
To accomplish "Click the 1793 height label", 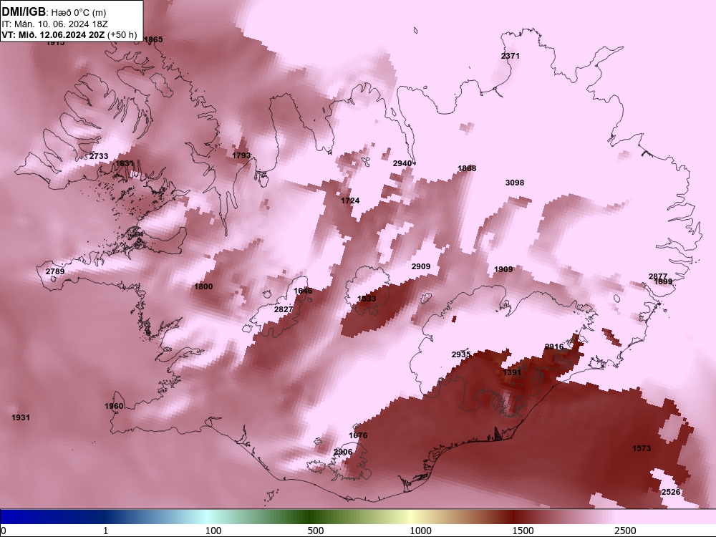I will 241,155.
